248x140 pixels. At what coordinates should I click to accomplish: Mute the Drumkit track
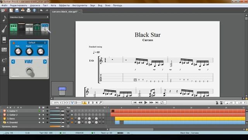[x=43, y=122]
